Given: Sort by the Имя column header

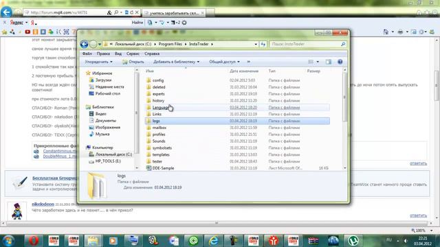Looking at the screenshot, I should click(150, 71).
